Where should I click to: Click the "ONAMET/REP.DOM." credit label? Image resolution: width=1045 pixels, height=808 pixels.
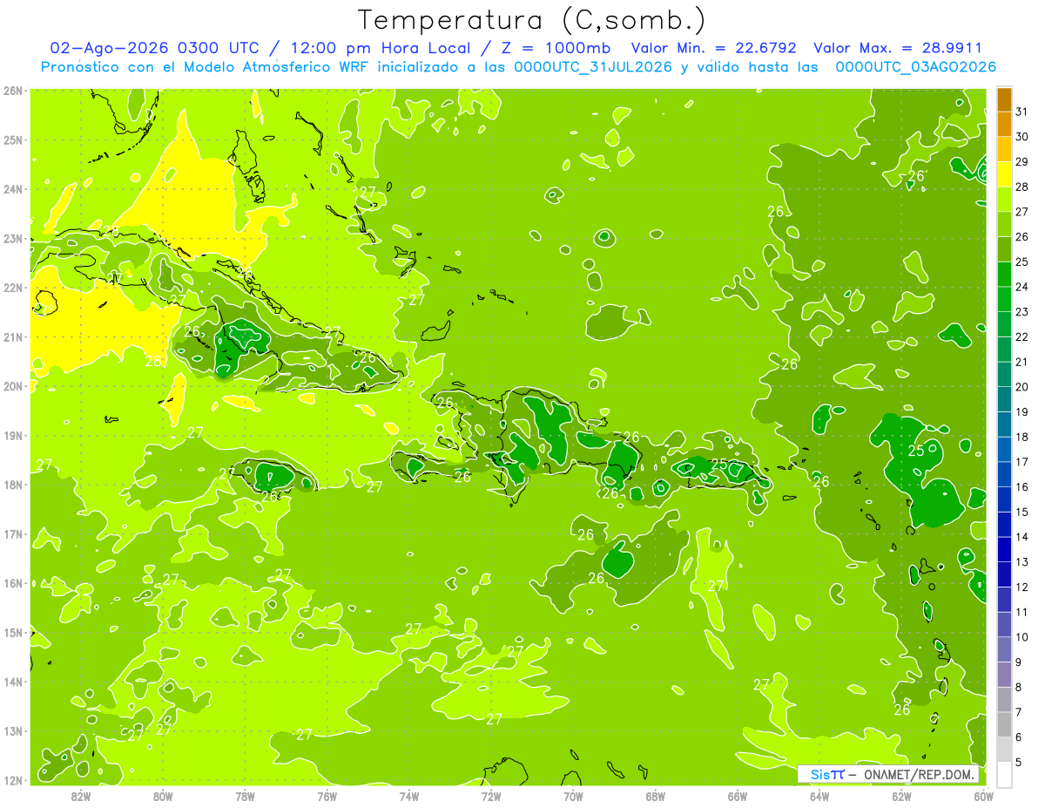click(920, 774)
